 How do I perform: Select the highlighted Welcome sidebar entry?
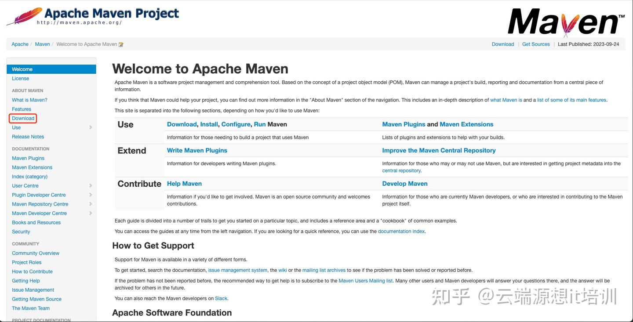click(x=22, y=69)
